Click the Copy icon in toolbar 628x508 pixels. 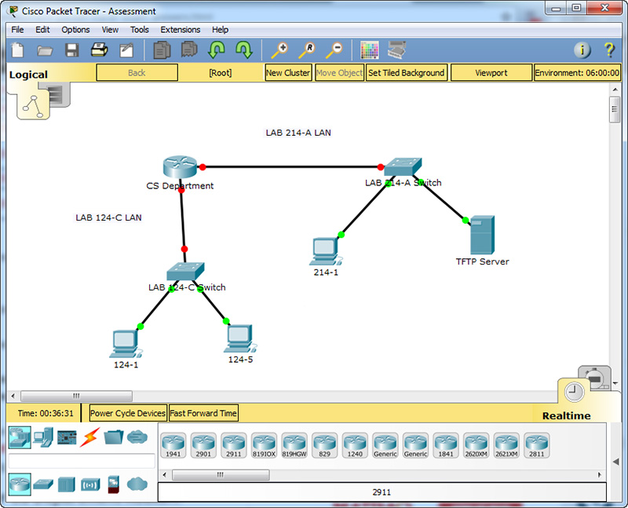pyautogui.click(x=162, y=50)
